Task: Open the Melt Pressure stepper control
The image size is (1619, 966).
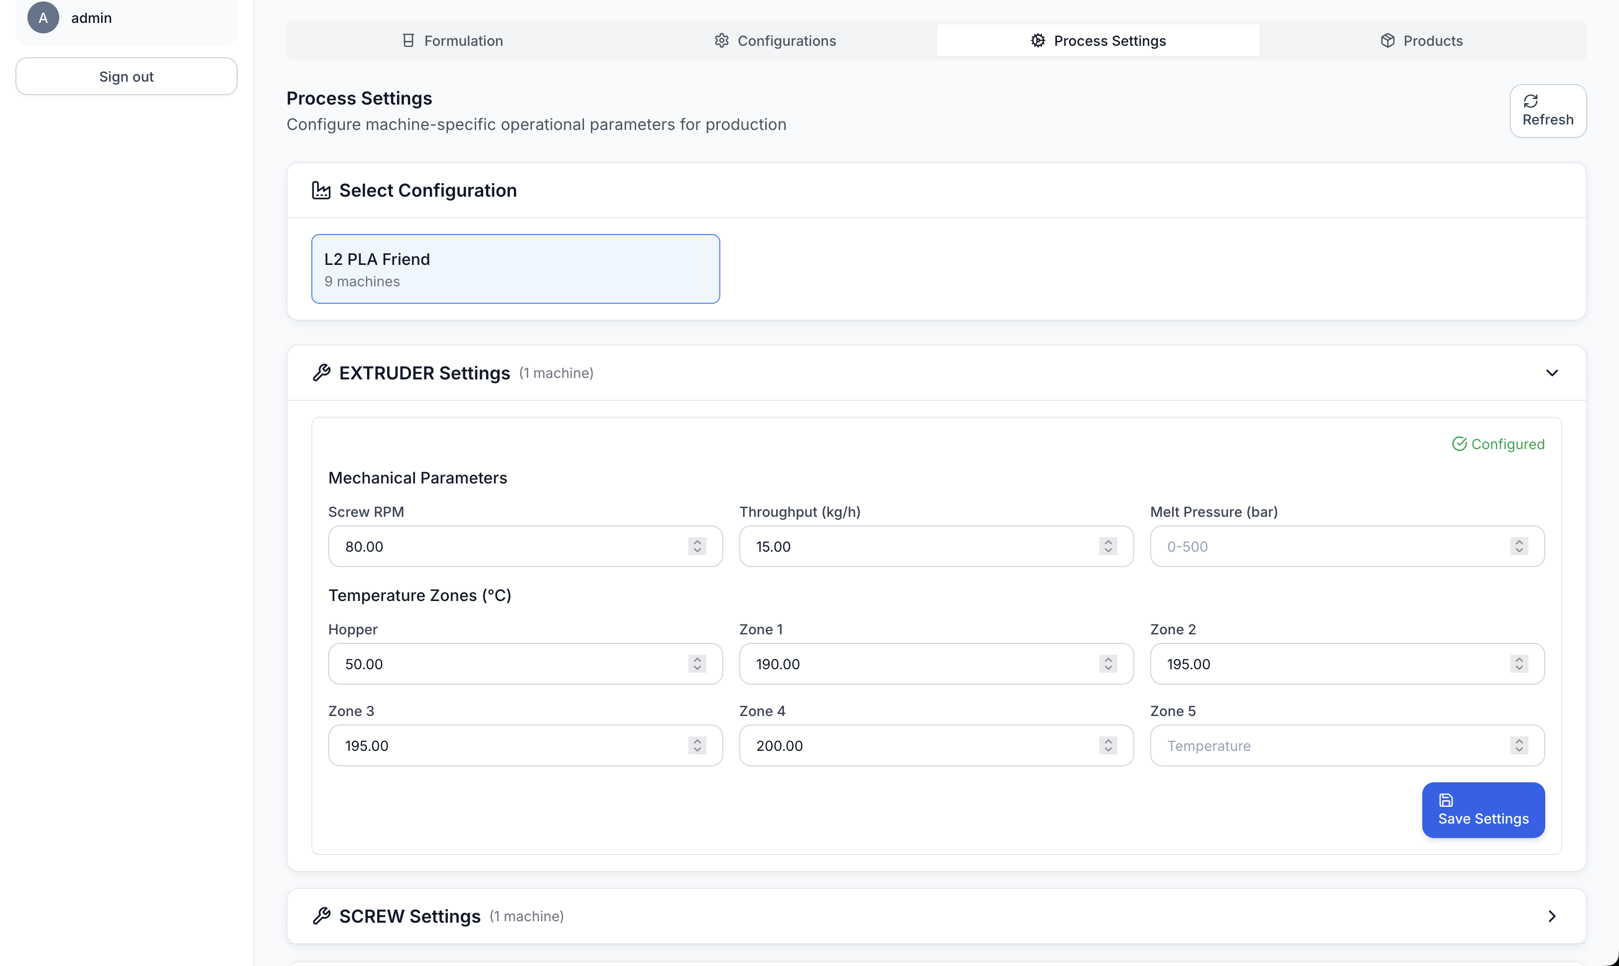Action: coord(1519,546)
